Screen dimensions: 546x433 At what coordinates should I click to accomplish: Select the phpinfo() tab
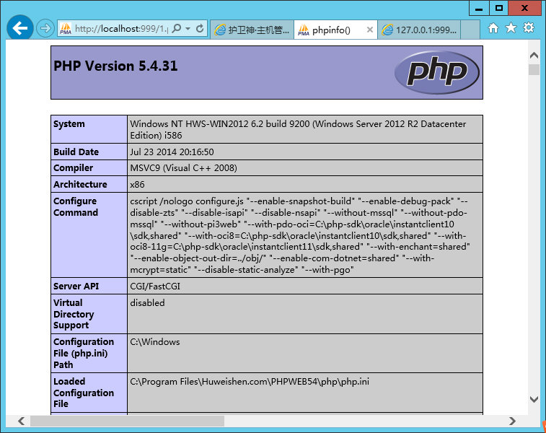coord(335,30)
